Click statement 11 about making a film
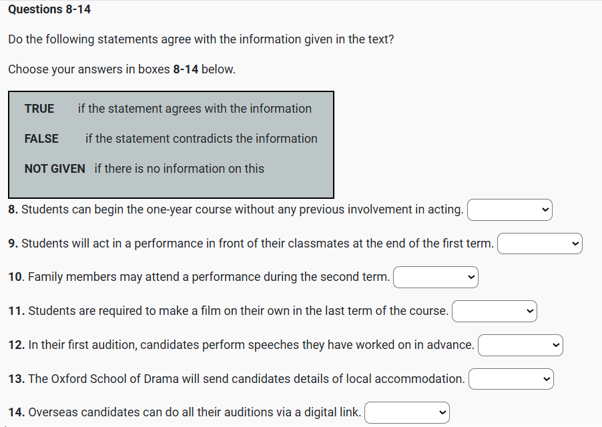The height and width of the screenshot is (427, 602). click(x=229, y=311)
